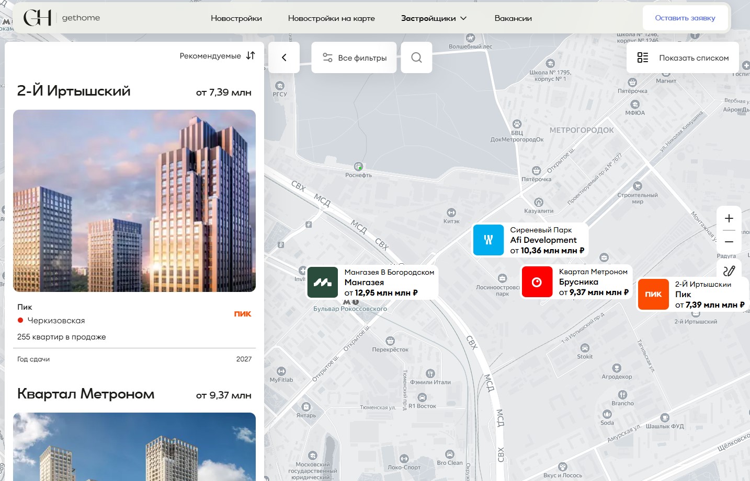
Task: Click the Китэк map point icon
Action: 451,213
